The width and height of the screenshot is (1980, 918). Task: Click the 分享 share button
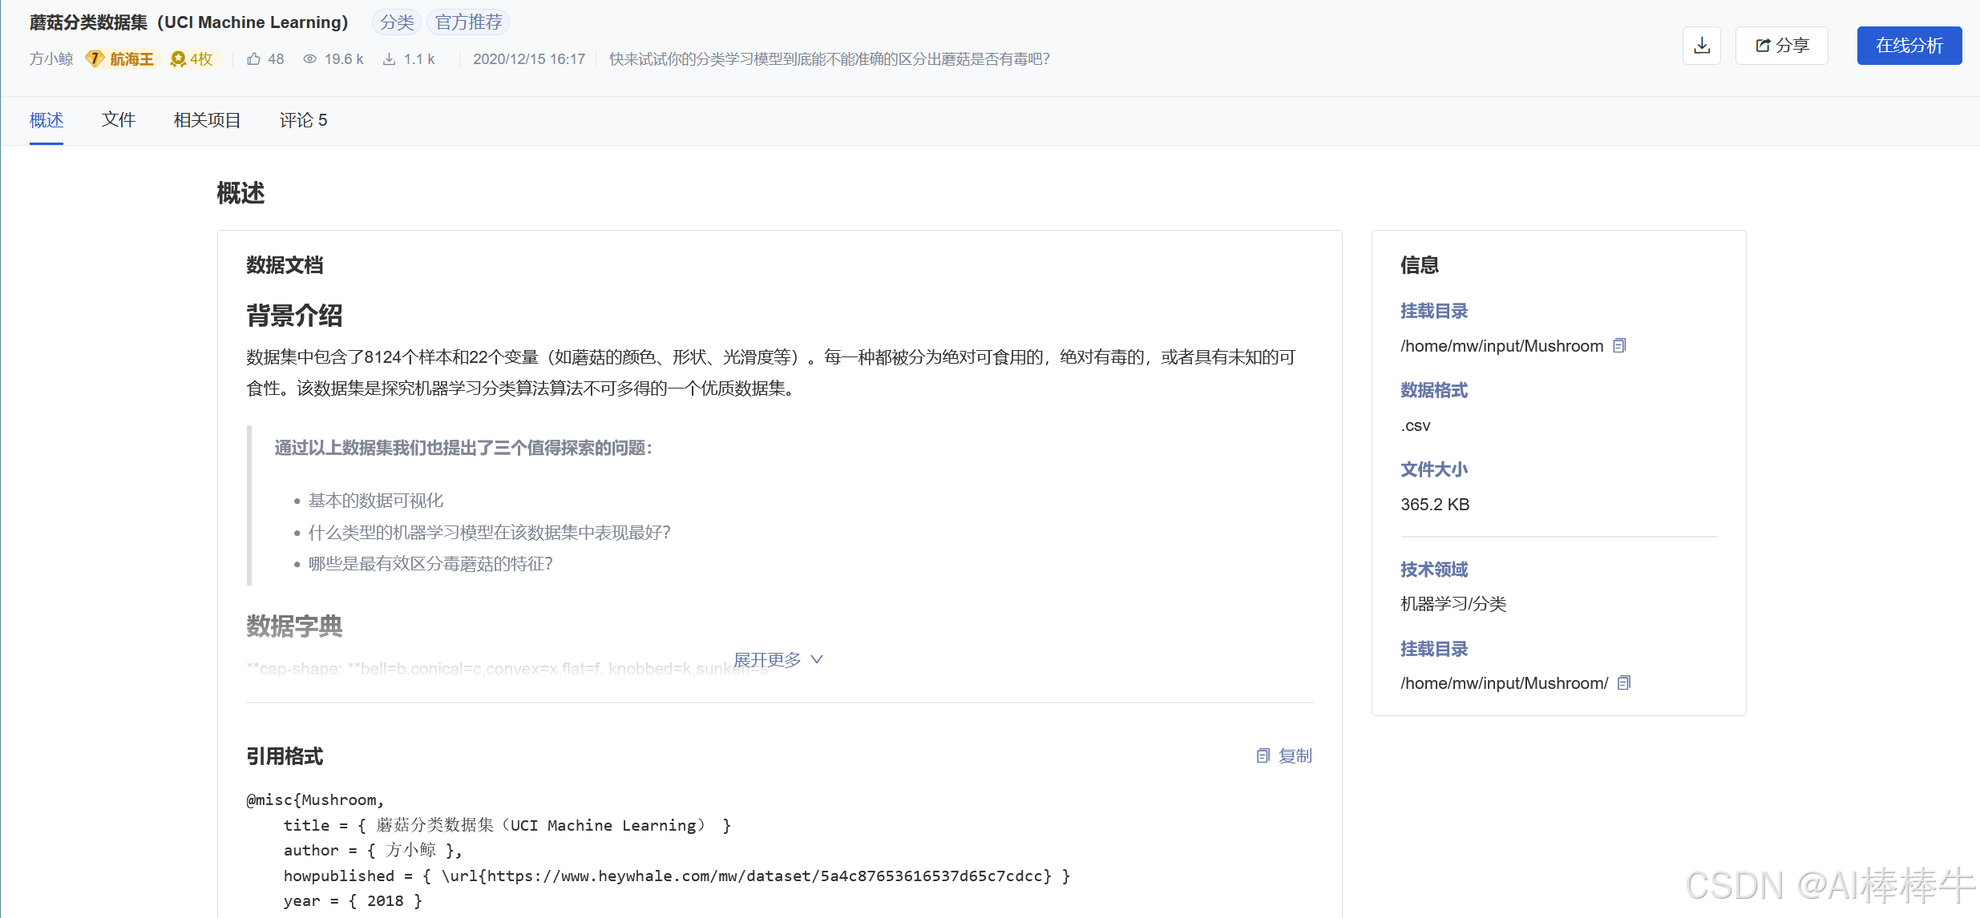[x=1781, y=45]
